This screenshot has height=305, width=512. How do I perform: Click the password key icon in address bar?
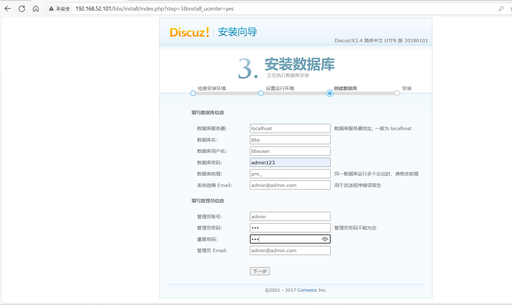(501, 9)
